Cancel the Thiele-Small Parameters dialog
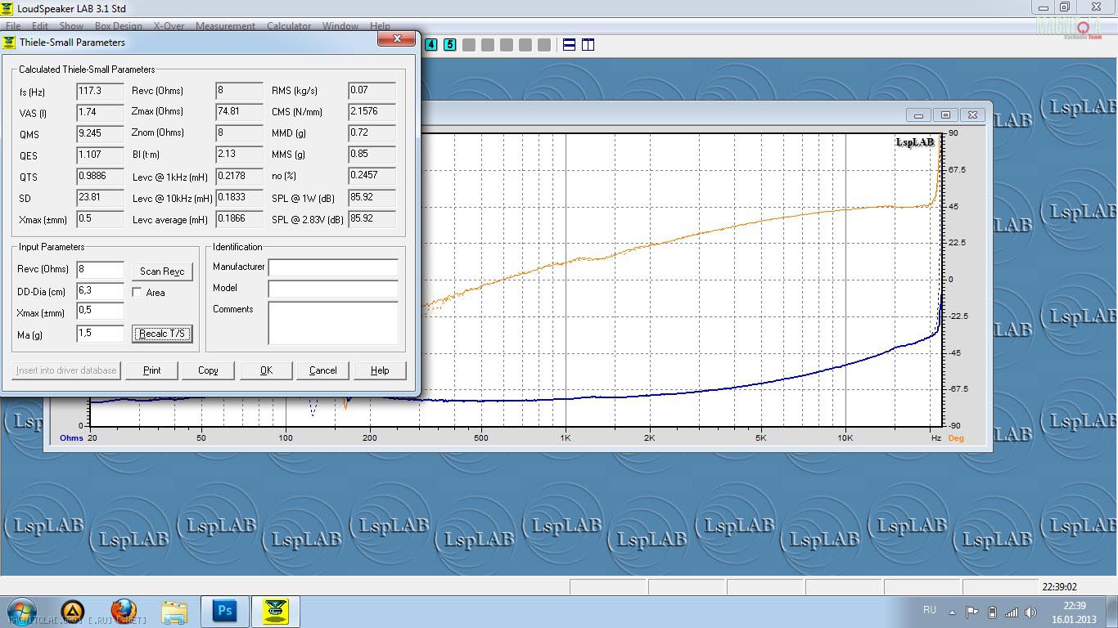The image size is (1118, 628). point(323,370)
